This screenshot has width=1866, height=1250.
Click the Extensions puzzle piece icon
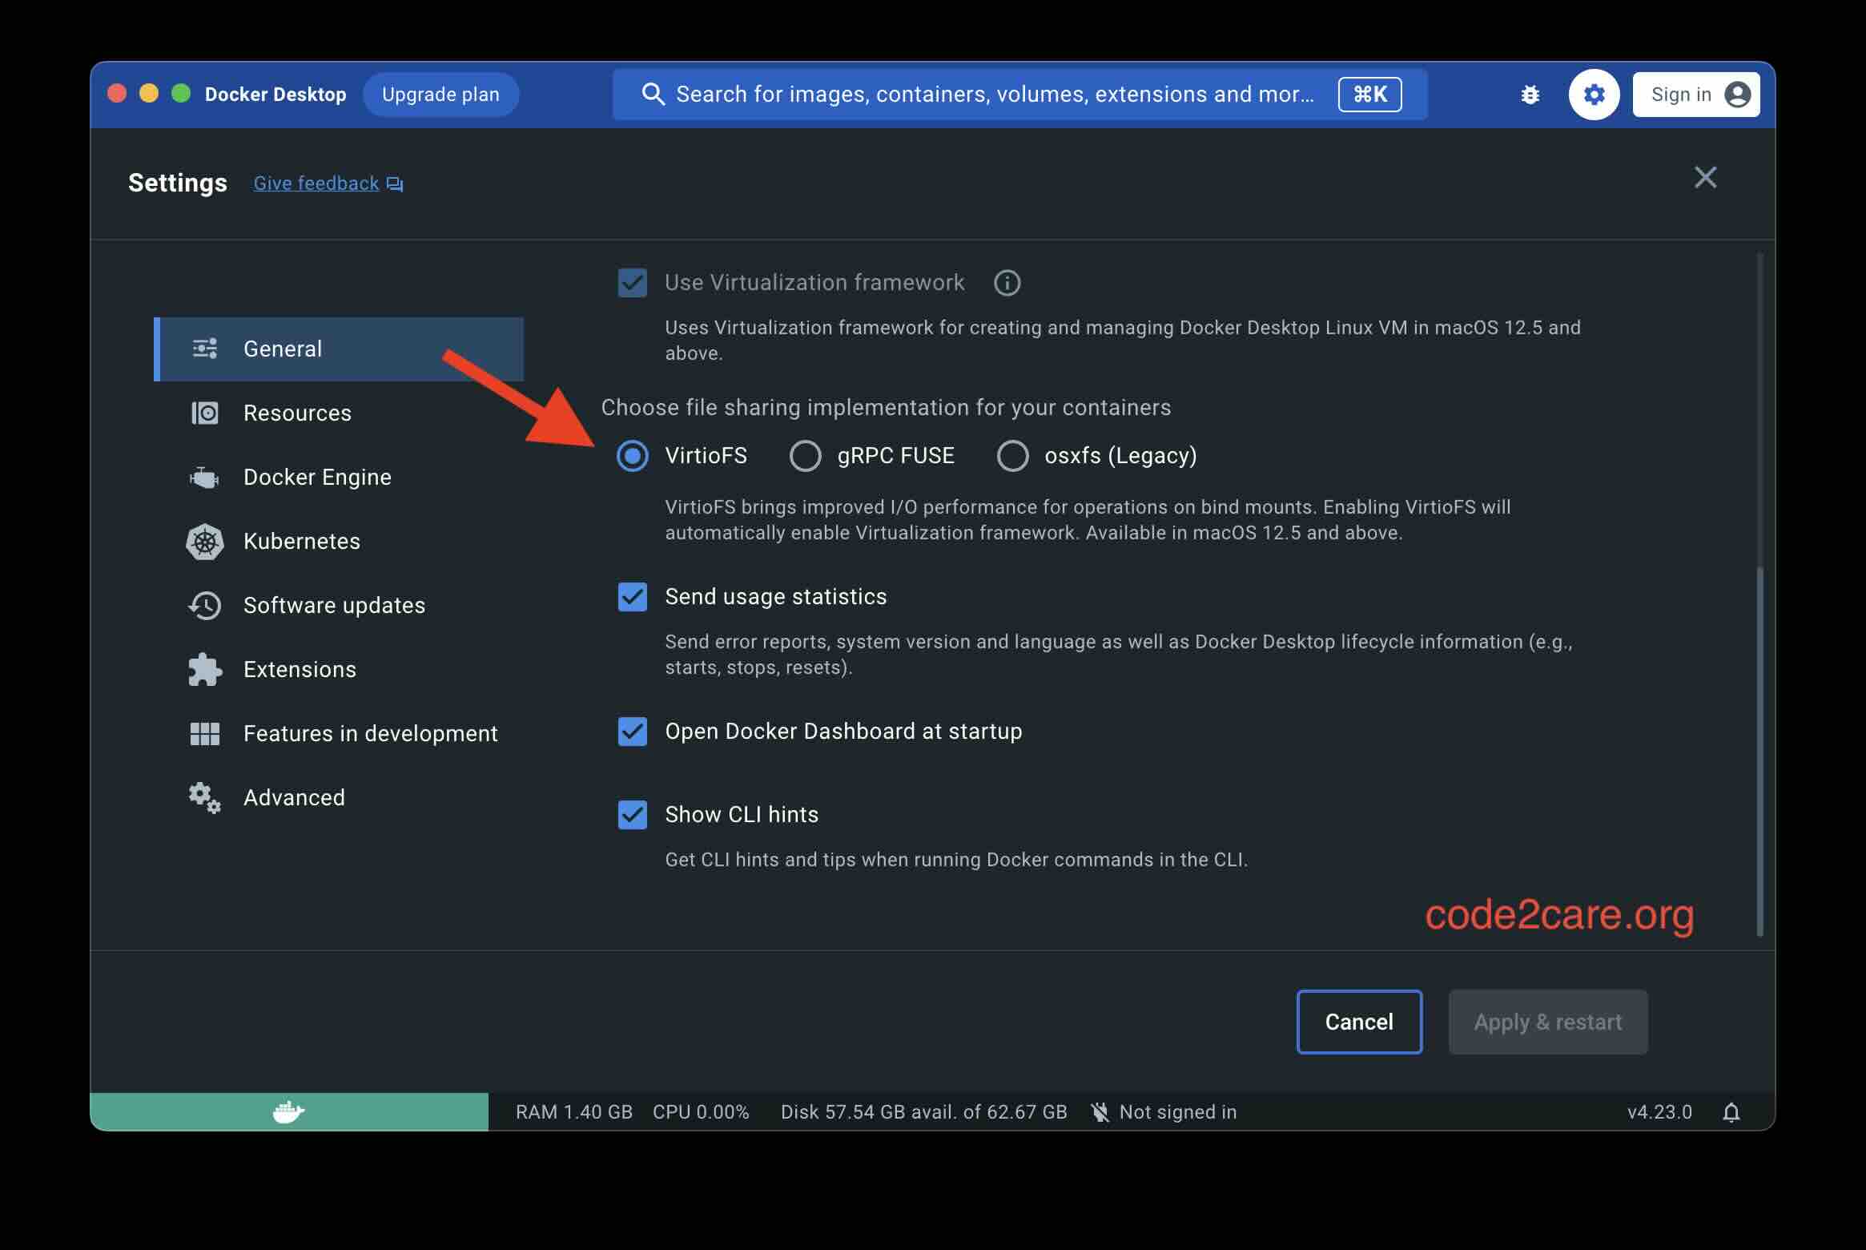coord(205,670)
